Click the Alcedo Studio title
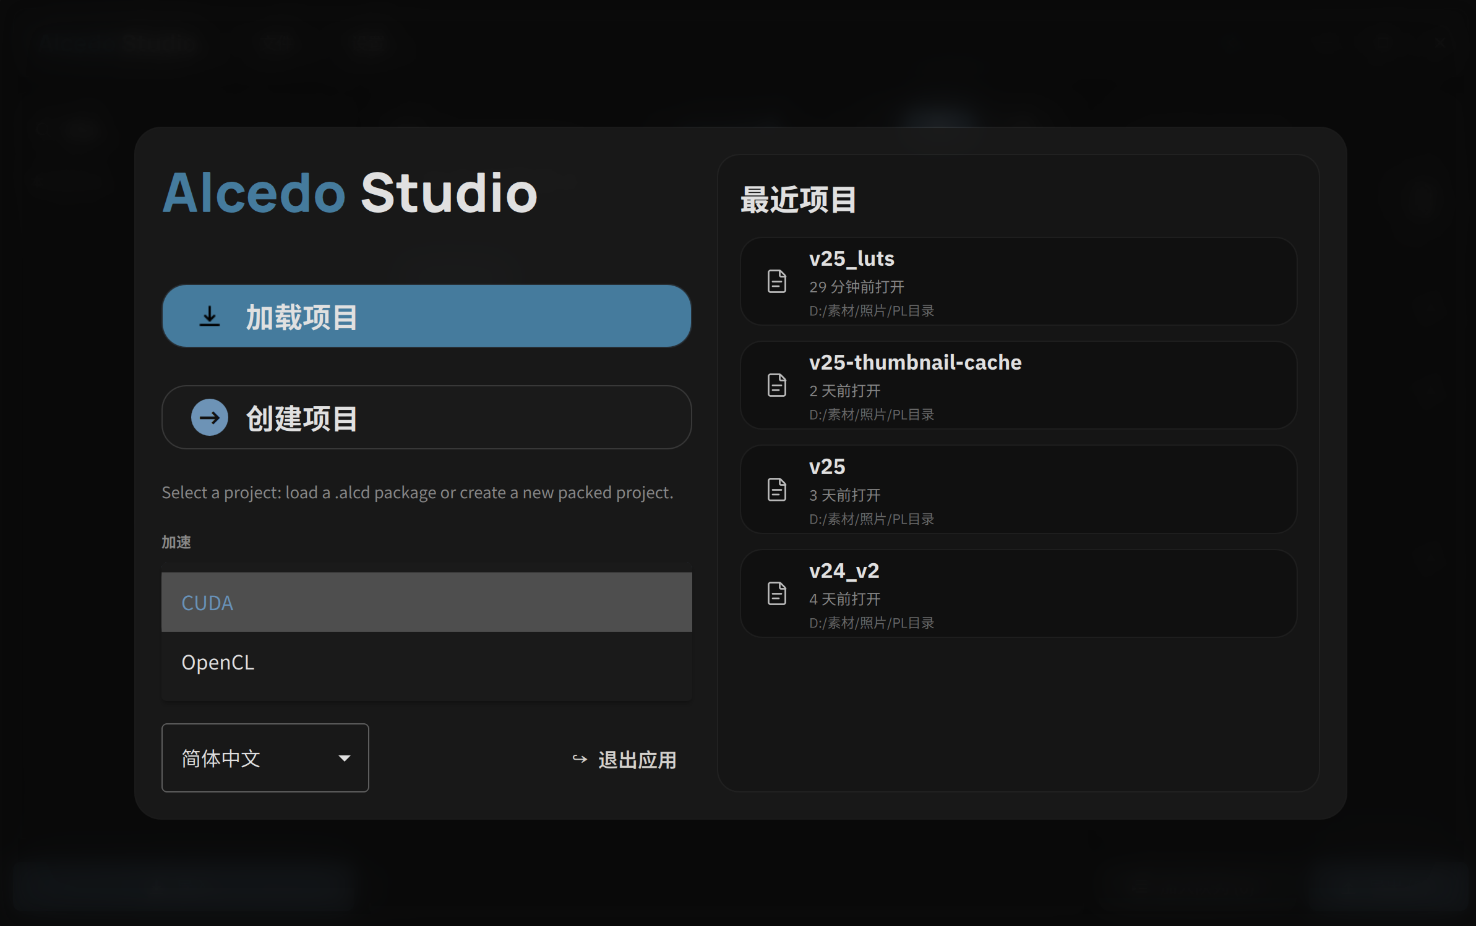 click(350, 193)
